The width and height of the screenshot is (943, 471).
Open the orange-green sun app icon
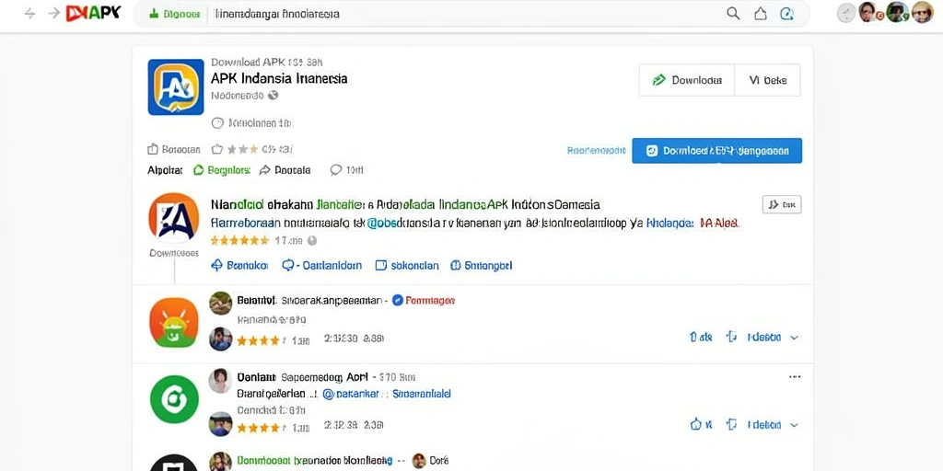174,322
